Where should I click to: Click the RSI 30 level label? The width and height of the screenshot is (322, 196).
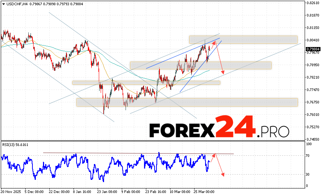coord(308,174)
